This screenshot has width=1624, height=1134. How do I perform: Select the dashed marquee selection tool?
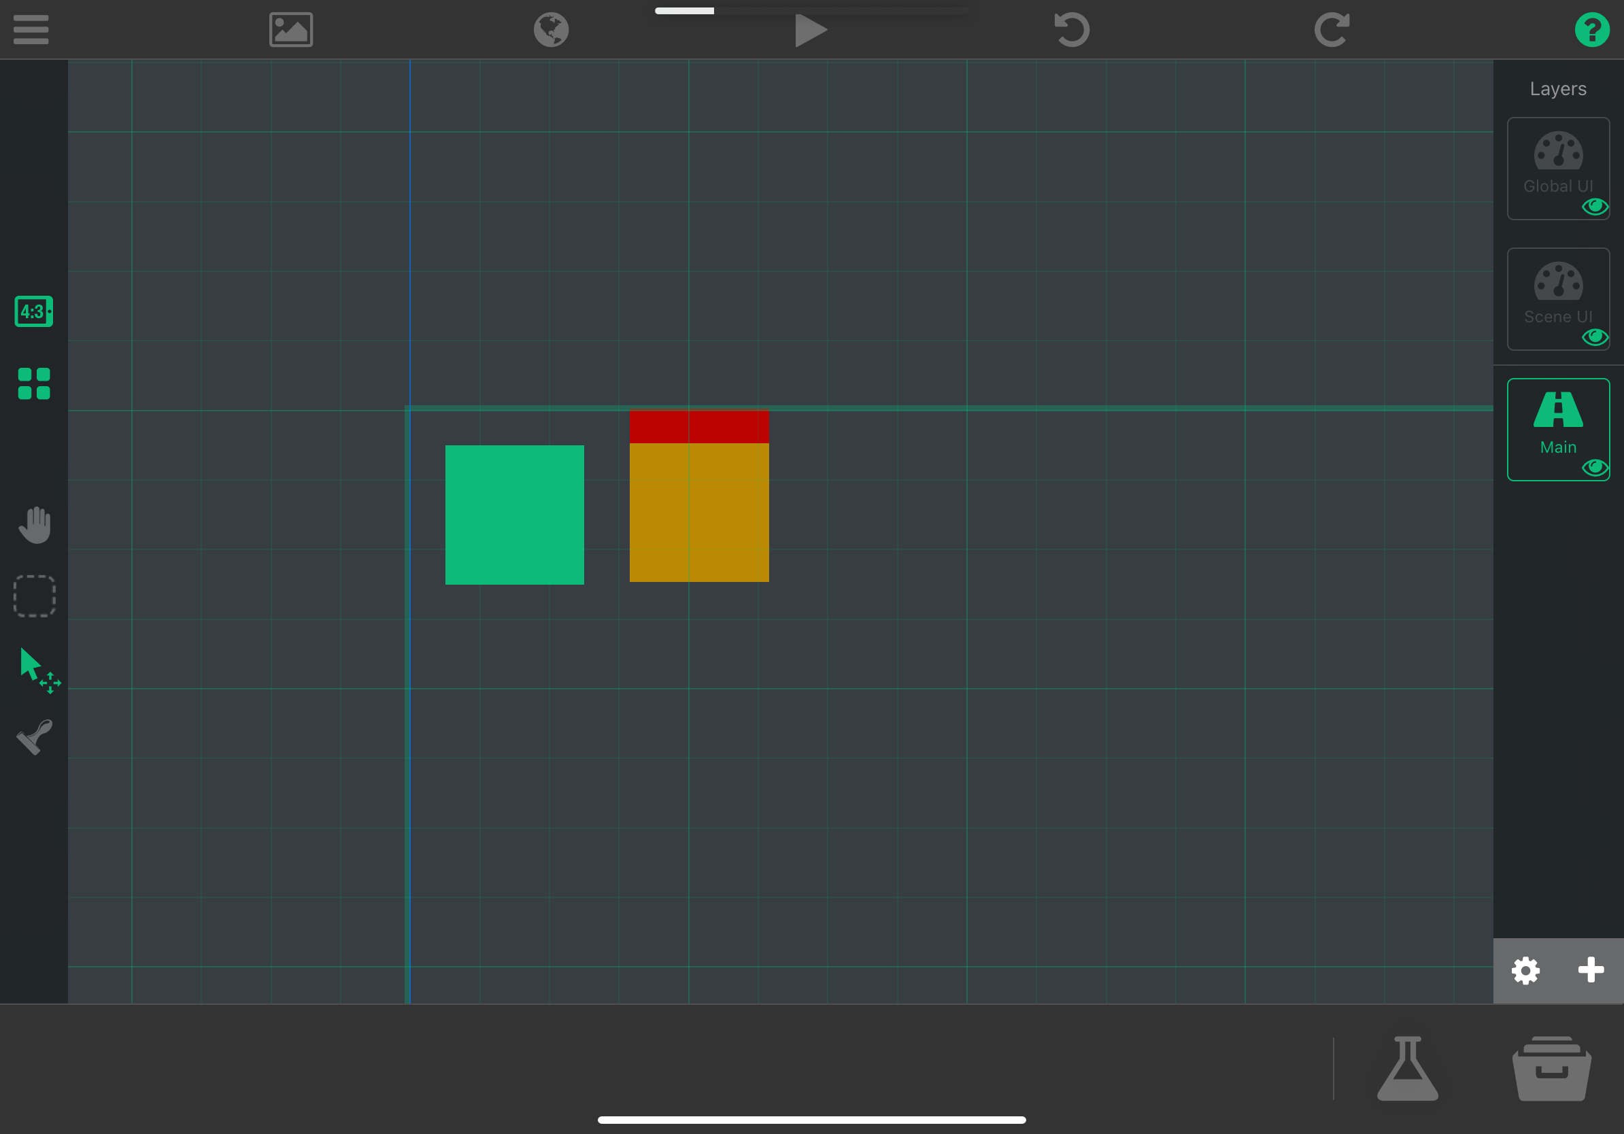[x=34, y=596]
